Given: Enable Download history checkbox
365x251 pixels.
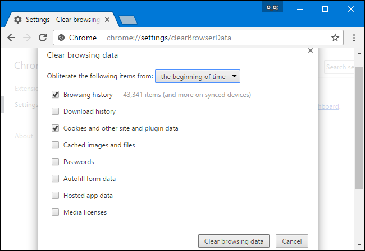Looking at the screenshot, I should click(x=55, y=111).
